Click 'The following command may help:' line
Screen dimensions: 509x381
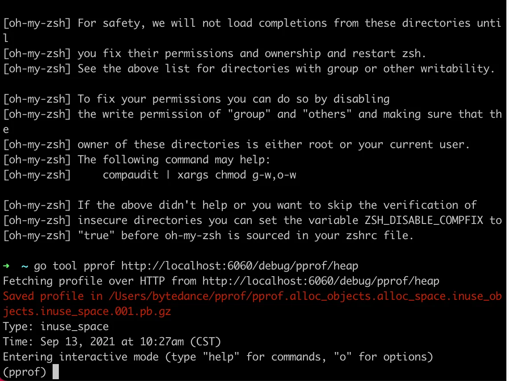tap(136, 160)
